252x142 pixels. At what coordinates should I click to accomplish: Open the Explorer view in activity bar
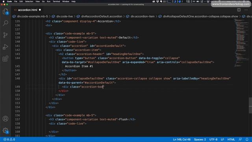pyautogui.click(x=6, y=11)
